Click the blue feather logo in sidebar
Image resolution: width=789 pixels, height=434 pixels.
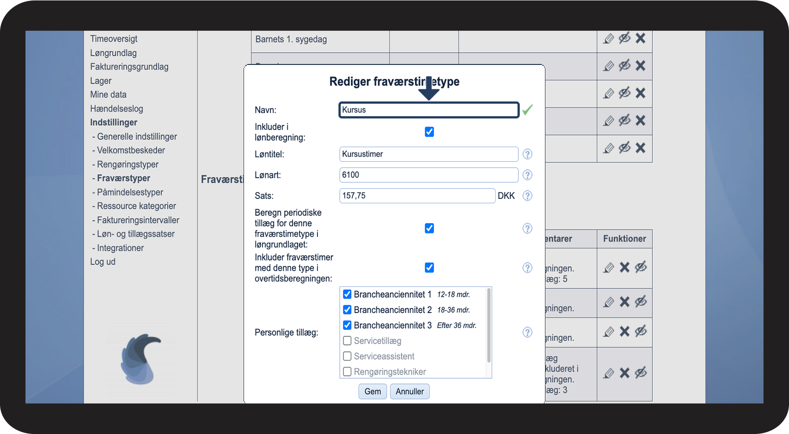pyautogui.click(x=140, y=359)
